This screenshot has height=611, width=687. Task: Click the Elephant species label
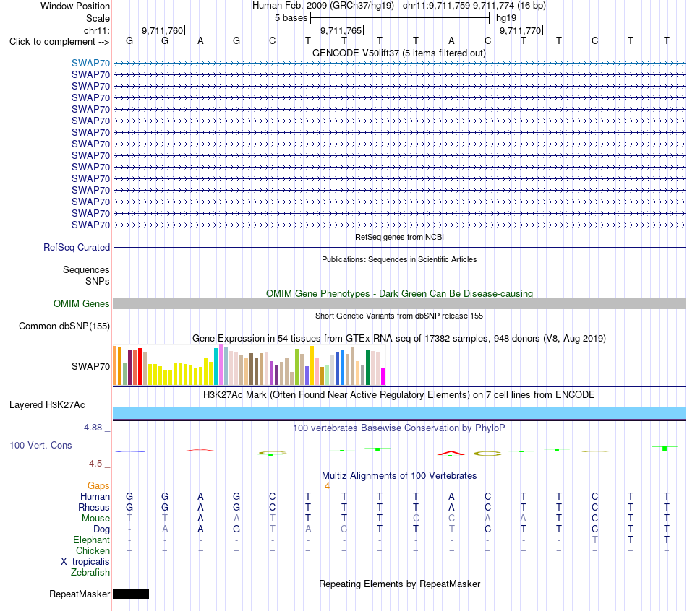[x=92, y=539]
